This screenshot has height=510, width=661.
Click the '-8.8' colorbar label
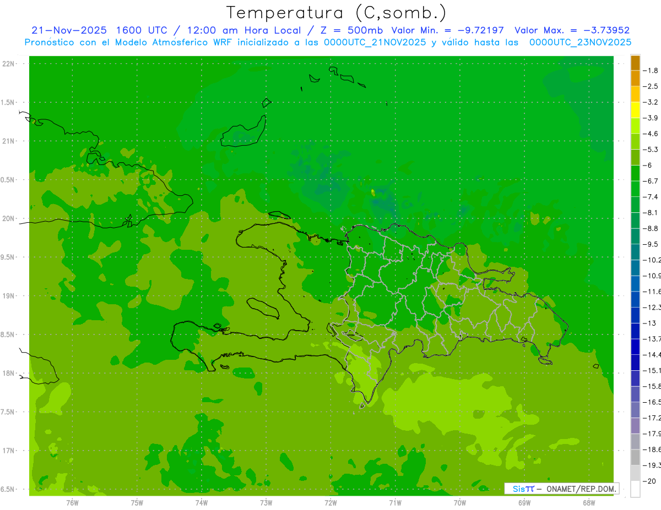tap(651, 228)
